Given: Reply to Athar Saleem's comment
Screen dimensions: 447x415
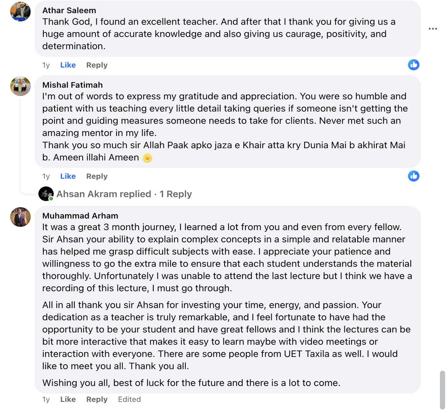Looking at the screenshot, I should point(97,65).
